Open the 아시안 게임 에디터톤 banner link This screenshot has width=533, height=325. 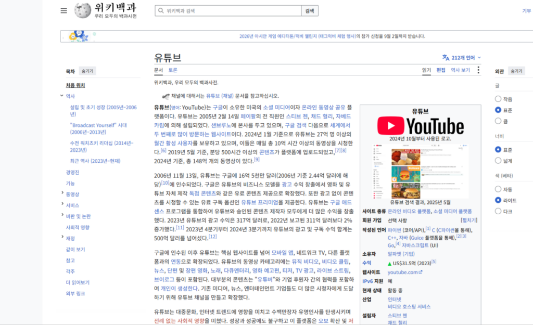click(x=297, y=36)
